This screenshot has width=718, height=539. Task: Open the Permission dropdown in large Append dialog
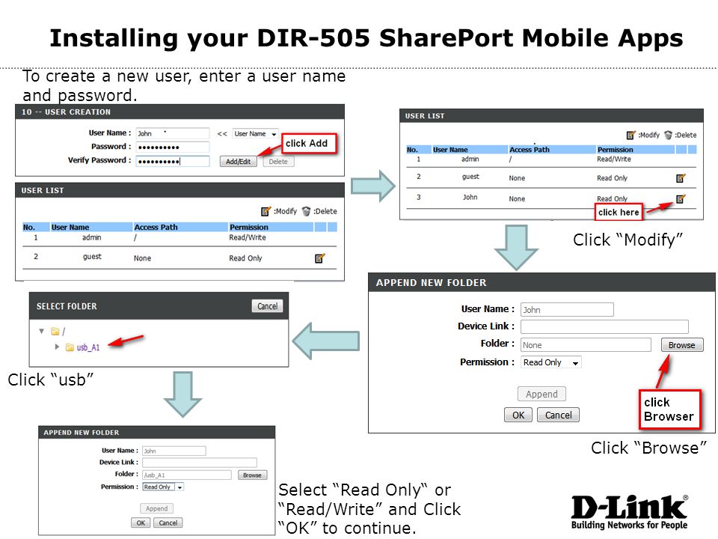point(551,362)
